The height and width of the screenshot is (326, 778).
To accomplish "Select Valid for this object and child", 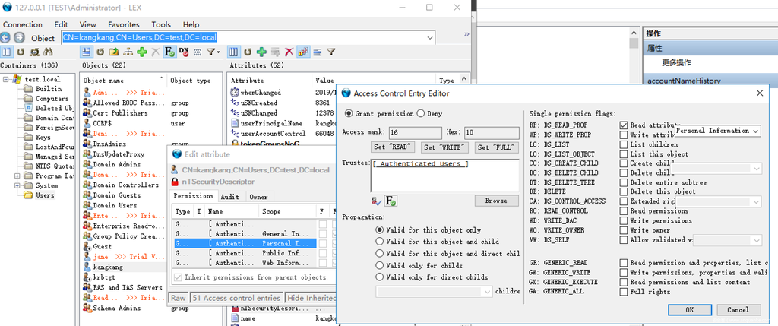I will [381, 241].
